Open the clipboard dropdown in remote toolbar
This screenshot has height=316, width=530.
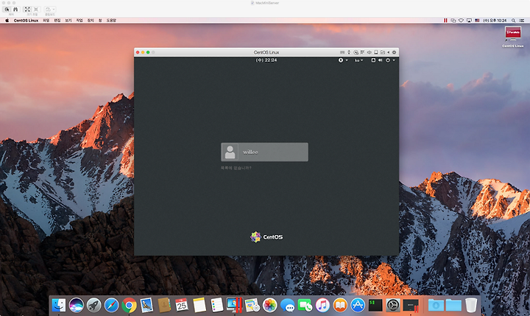tap(50, 10)
